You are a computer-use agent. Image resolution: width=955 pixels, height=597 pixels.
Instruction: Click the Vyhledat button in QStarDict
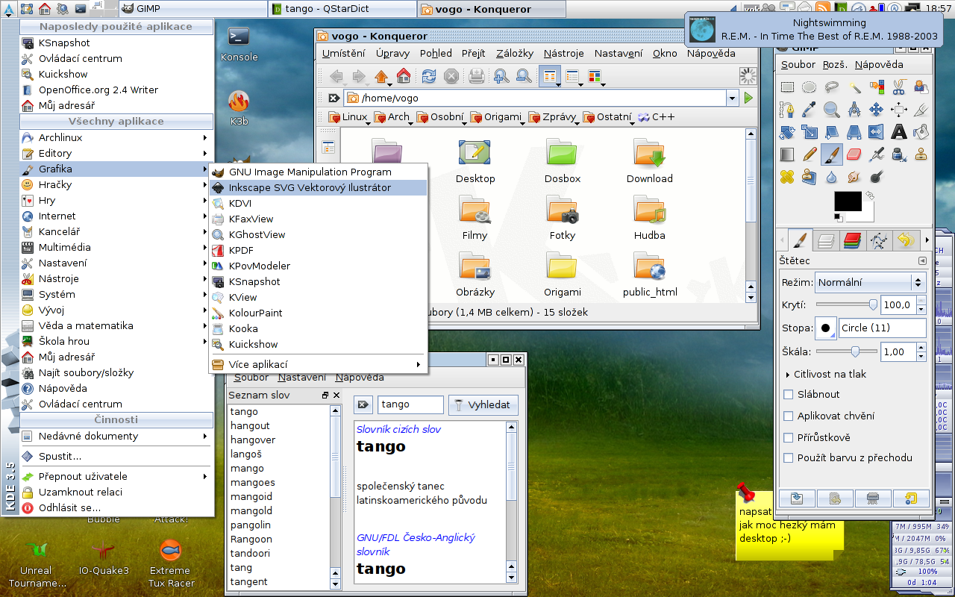point(483,404)
